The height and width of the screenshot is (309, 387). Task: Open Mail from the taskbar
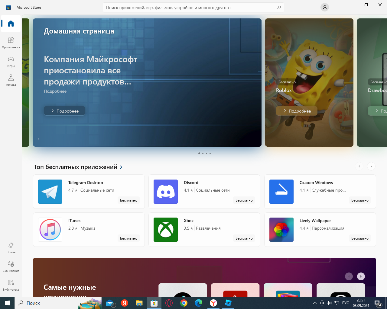point(110,303)
